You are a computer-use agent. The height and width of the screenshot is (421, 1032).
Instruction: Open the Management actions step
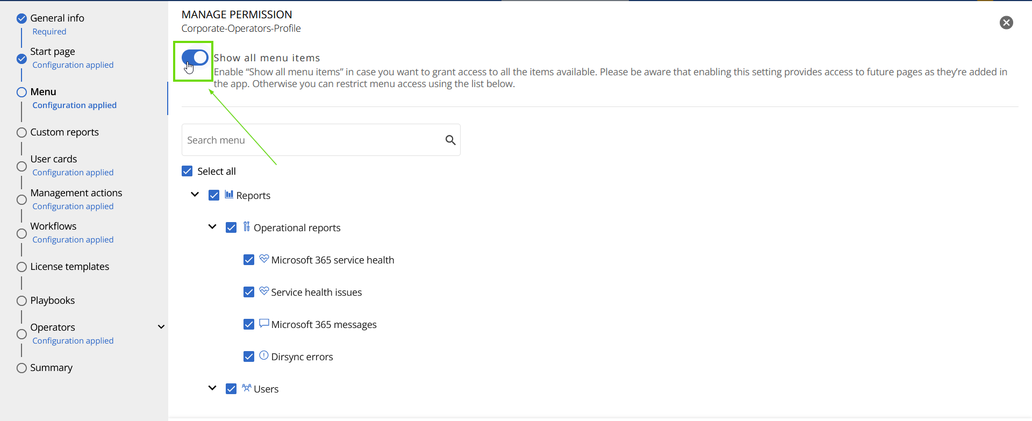pyautogui.click(x=76, y=193)
